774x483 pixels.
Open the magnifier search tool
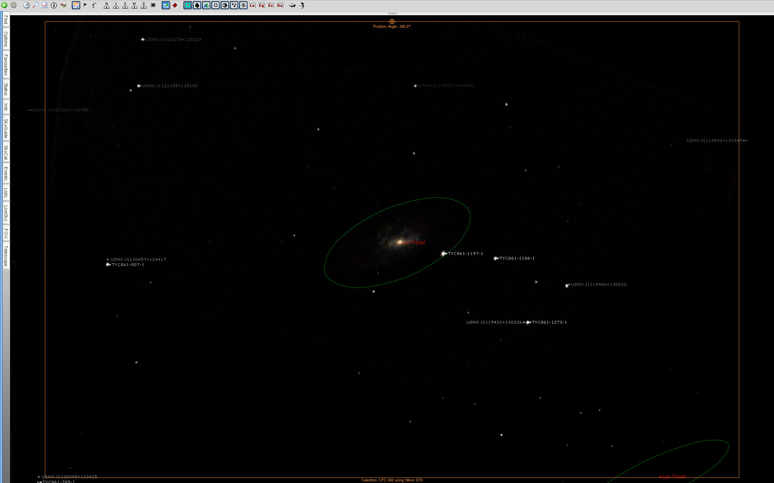(35, 5)
